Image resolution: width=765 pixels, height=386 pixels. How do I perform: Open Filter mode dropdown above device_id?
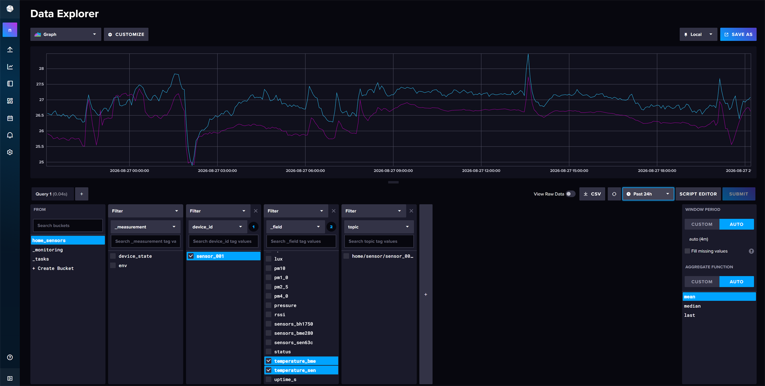(218, 211)
